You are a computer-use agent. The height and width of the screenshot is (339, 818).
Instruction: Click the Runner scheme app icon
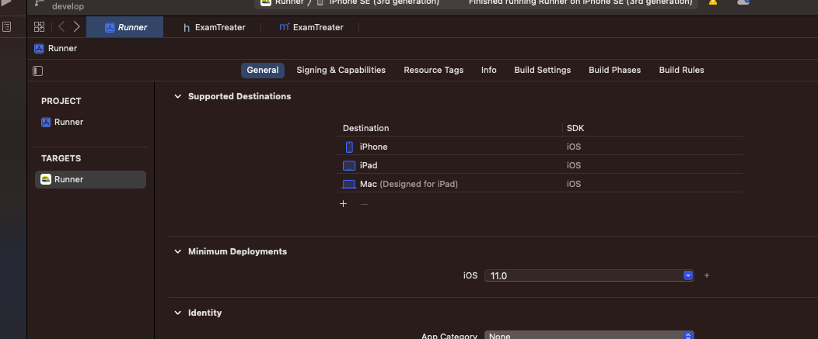pyautogui.click(x=266, y=2)
